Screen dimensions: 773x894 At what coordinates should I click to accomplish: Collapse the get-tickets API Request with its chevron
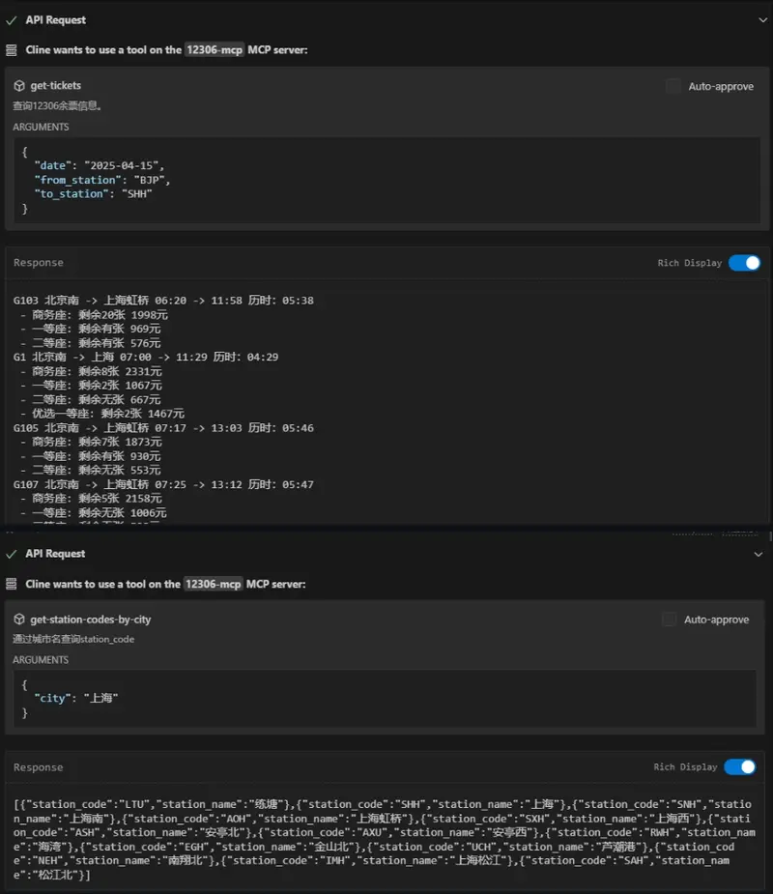click(762, 20)
